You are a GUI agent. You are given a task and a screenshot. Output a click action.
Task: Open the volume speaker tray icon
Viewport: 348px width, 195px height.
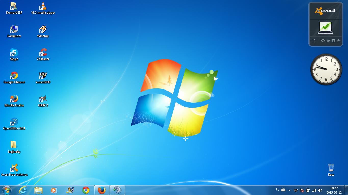click(320, 190)
